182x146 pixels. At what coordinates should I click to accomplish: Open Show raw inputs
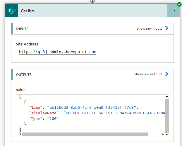[x=149, y=28]
